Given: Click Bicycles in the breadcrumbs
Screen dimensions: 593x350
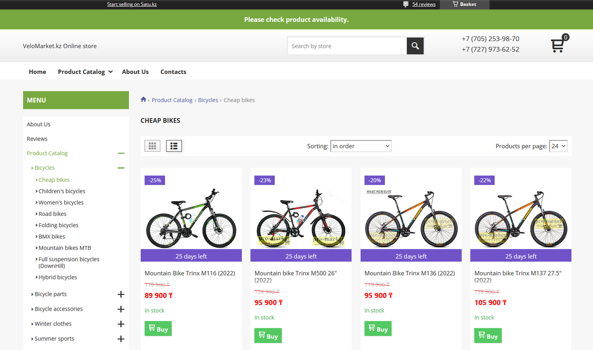Looking at the screenshot, I should [208, 100].
